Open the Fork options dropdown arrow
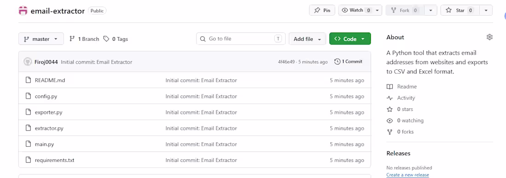This screenshot has width=506, height=178. (x=431, y=10)
